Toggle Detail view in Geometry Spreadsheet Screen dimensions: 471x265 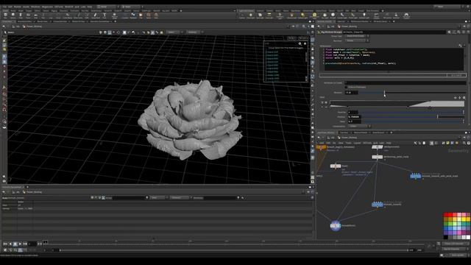pos(103,198)
